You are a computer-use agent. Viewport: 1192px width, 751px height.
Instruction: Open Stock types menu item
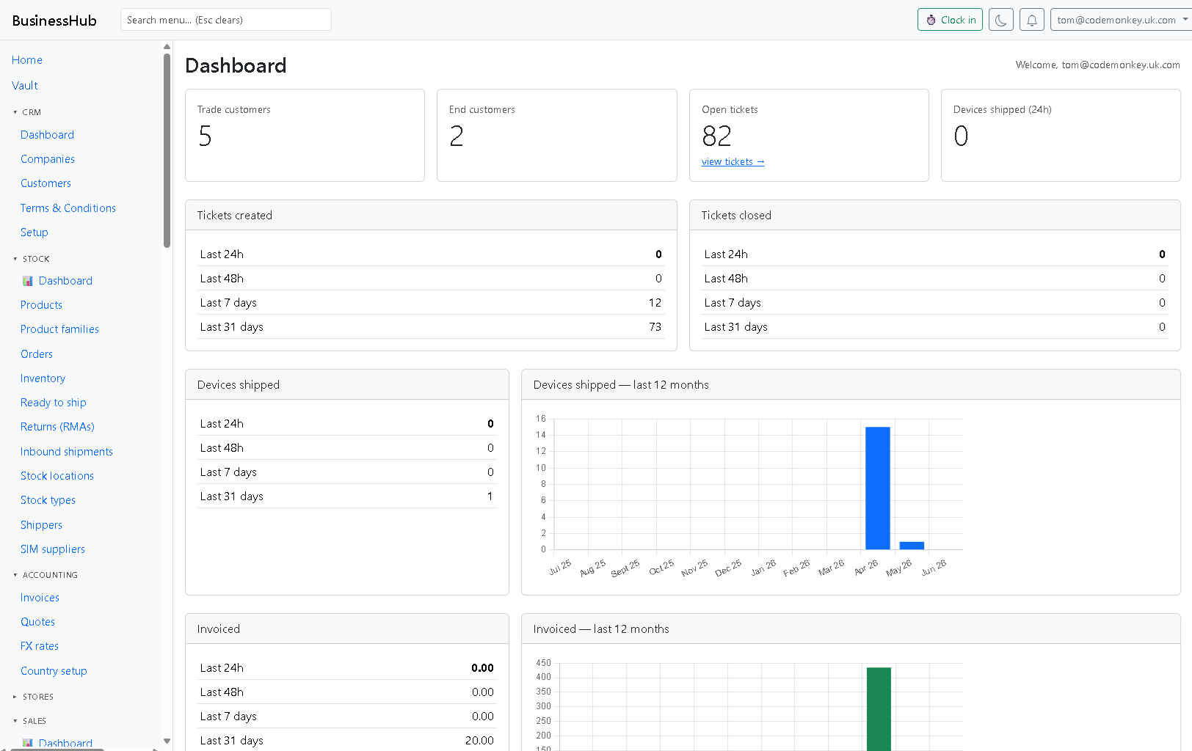[x=48, y=500]
